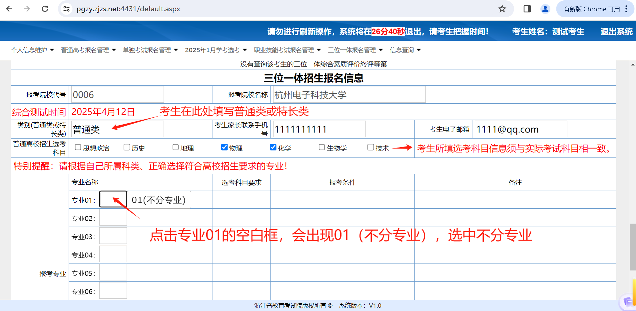
Task: Uncheck the 物理 subject checkbox
Action: (x=225, y=147)
